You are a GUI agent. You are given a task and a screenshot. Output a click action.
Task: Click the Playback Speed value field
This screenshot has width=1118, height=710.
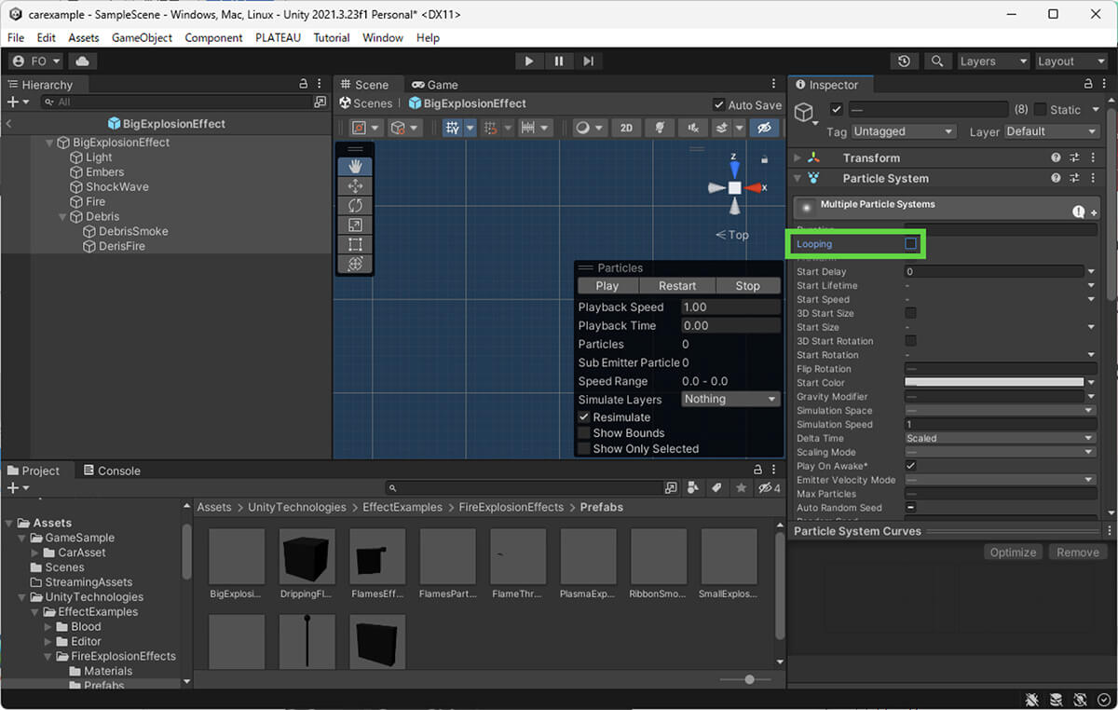[x=730, y=307]
